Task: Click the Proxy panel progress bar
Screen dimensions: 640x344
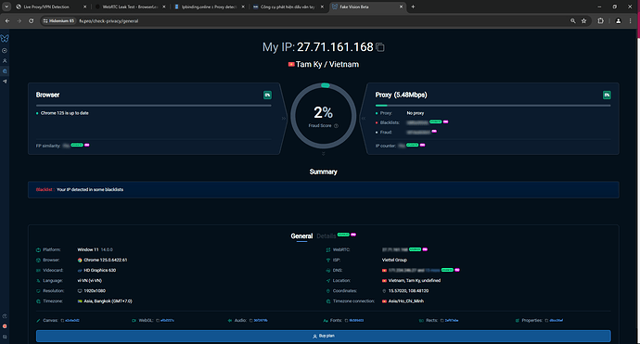Action: click(493, 106)
